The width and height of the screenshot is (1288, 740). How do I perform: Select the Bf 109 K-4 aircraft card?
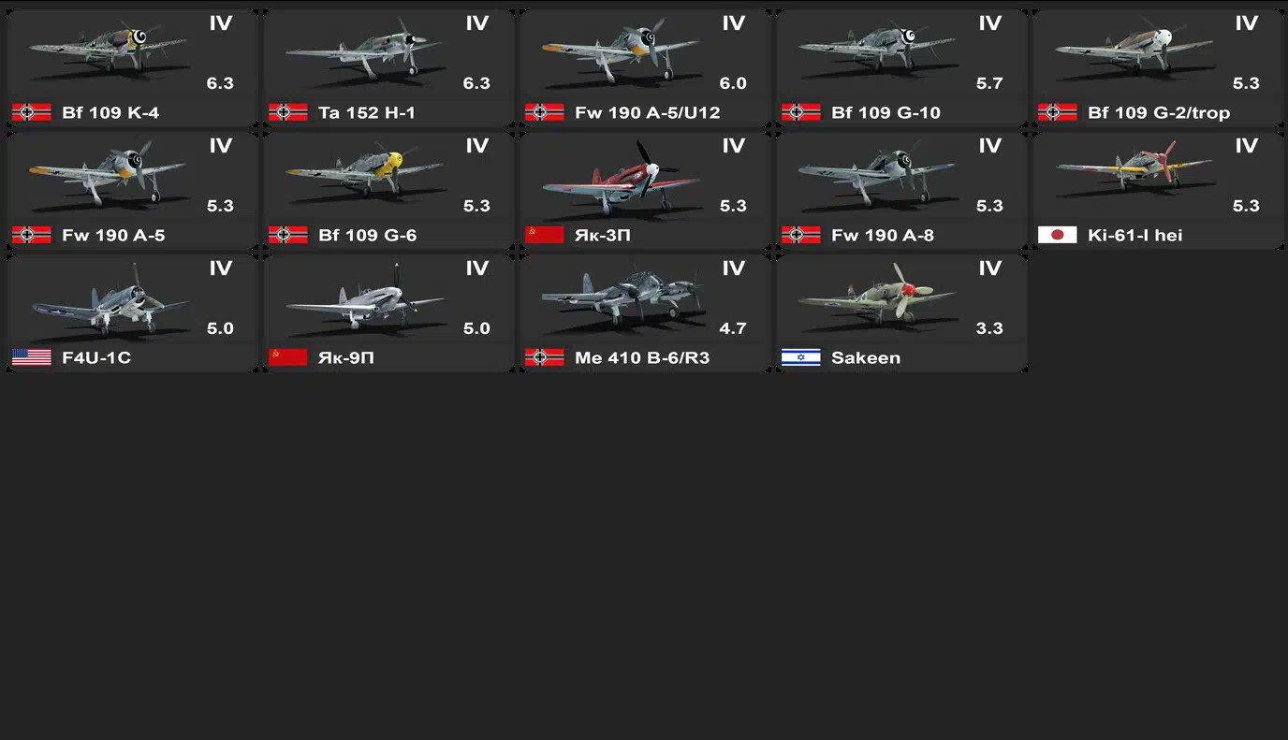point(132,68)
